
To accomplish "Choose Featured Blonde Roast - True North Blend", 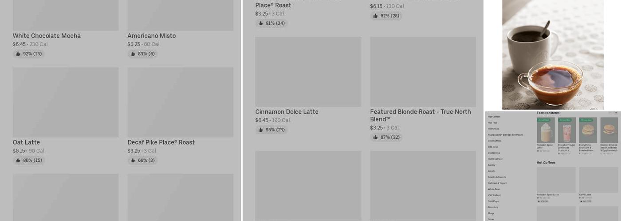I will tap(420, 115).
